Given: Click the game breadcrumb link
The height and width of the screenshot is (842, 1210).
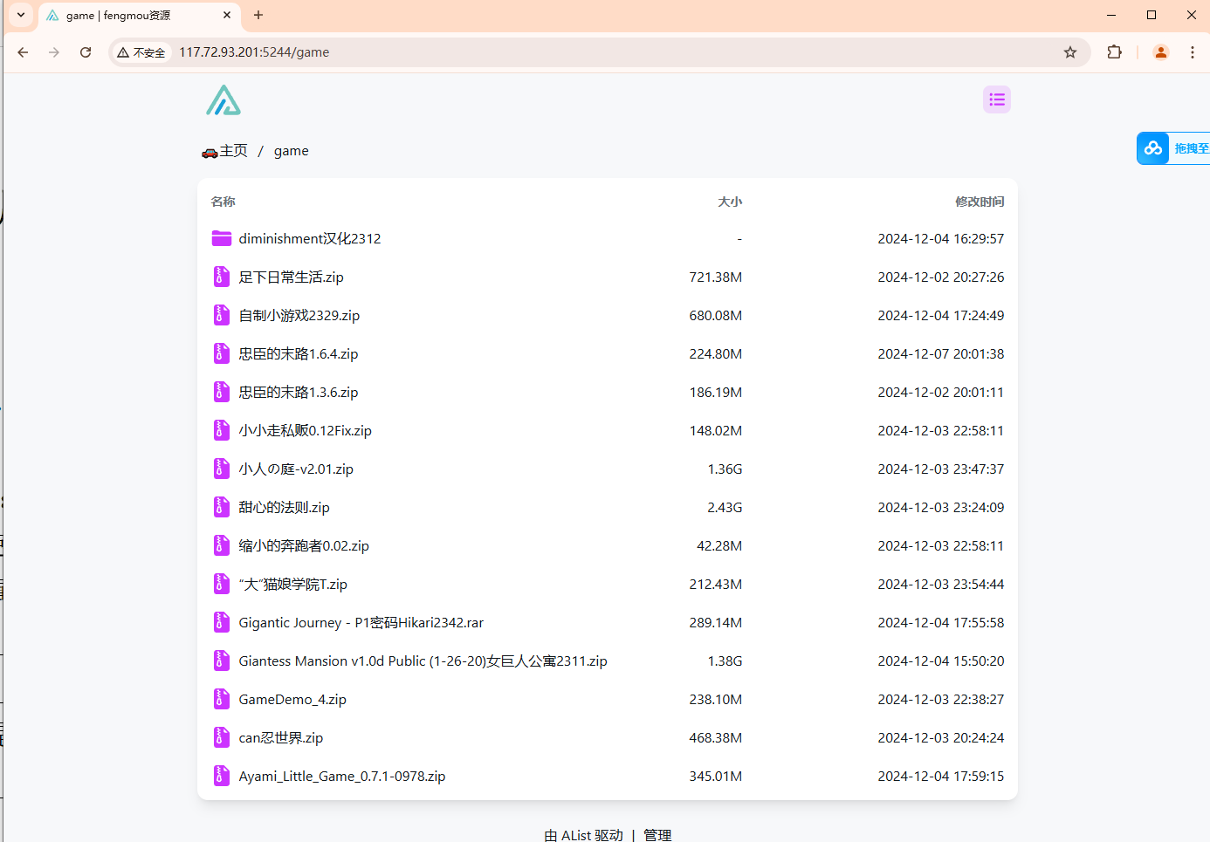Looking at the screenshot, I should [x=291, y=151].
